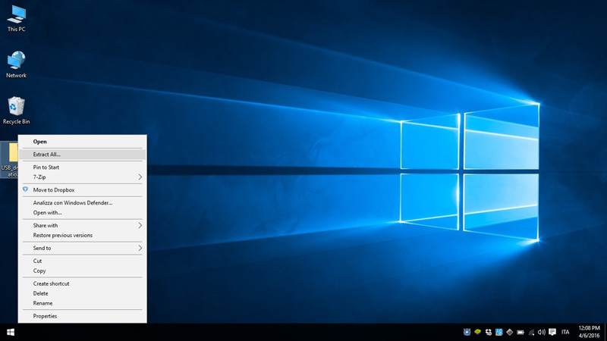Viewport: 607px width, 341px height.
Task: Click the grey diamond tray icon
Action: click(509, 332)
